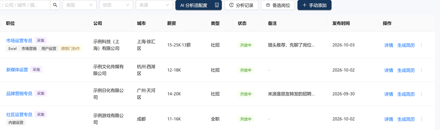Click salary cell 14-20K
This screenshot has width=440, height=130.
(x=174, y=94)
